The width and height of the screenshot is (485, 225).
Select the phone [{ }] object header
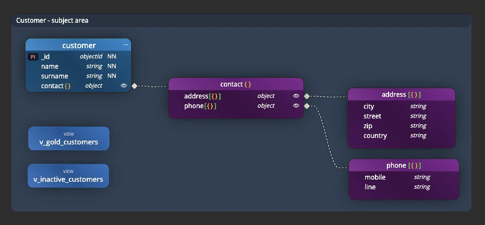[x=404, y=166]
